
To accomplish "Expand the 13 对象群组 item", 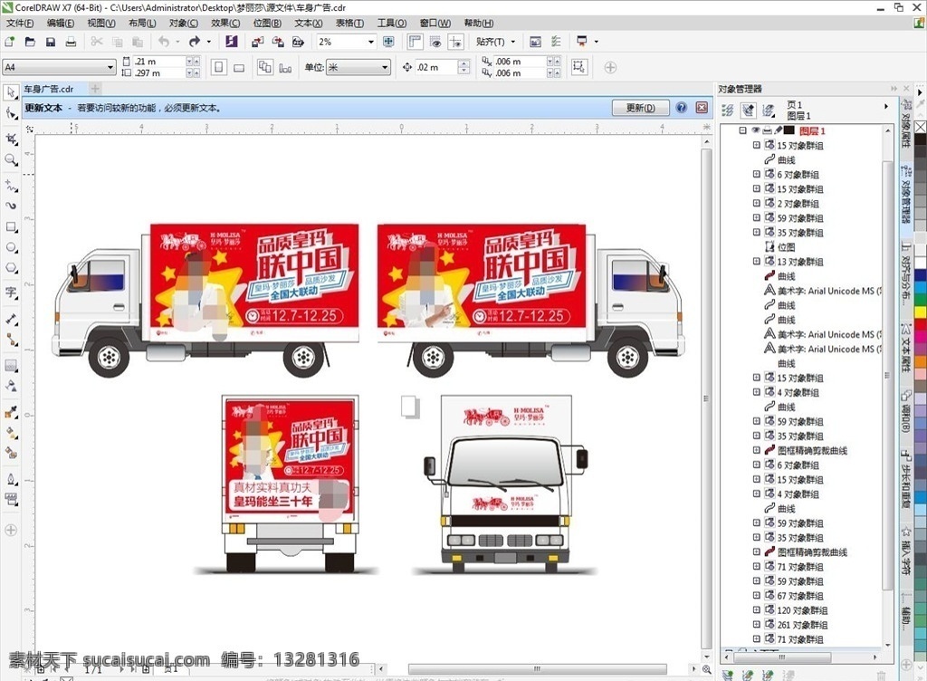I will (x=756, y=262).
